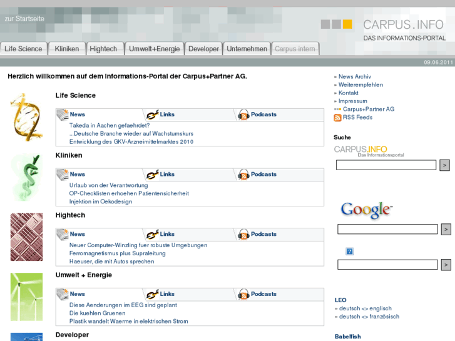455x341 pixels.
Task: Click the Impressum sidebar link
Action: point(352,101)
